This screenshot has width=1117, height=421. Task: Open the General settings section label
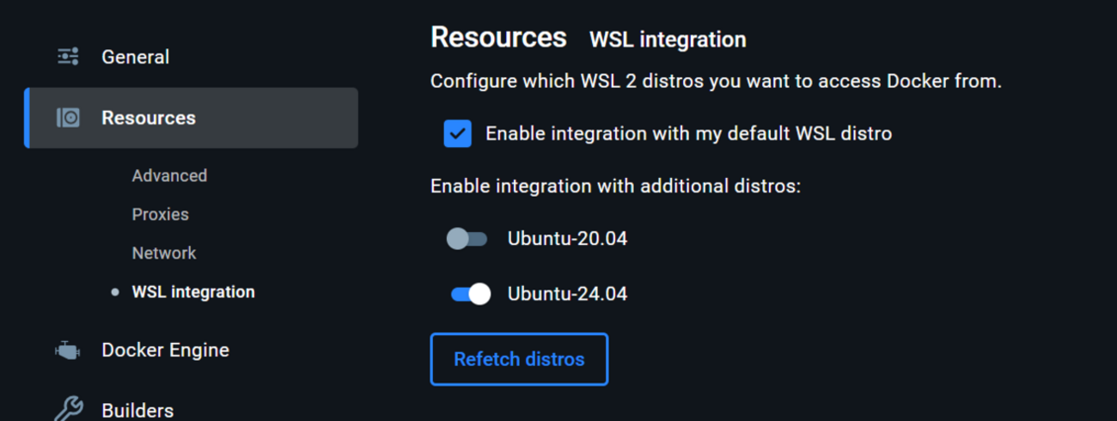[135, 57]
